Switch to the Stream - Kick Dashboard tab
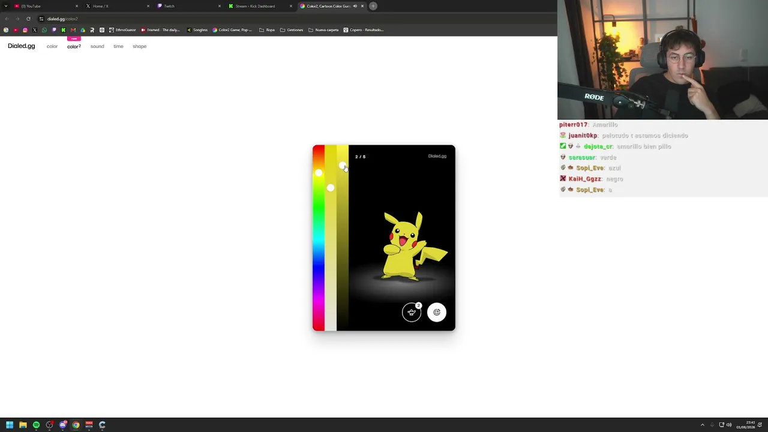Viewport: 768px width, 432px height. (x=260, y=6)
